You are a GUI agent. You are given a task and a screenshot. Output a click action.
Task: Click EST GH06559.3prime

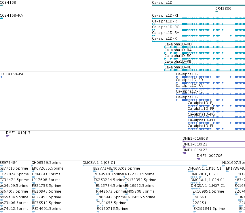pyautogui.click(x=46, y=163)
